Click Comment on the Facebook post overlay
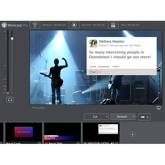The width and height of the screenshot is (165, 165). pyautogui.click(x=104, y=67)
